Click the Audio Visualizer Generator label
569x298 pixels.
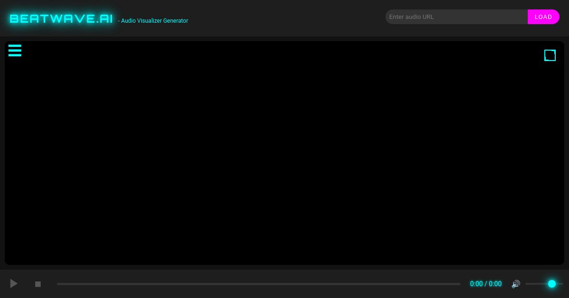pos(153,21)
